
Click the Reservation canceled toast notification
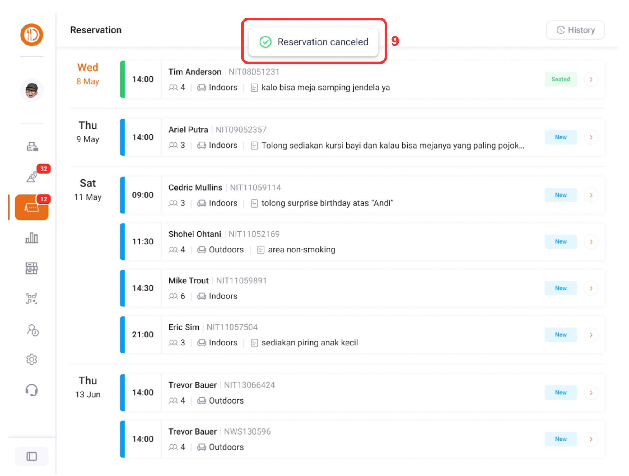[313, 42]
